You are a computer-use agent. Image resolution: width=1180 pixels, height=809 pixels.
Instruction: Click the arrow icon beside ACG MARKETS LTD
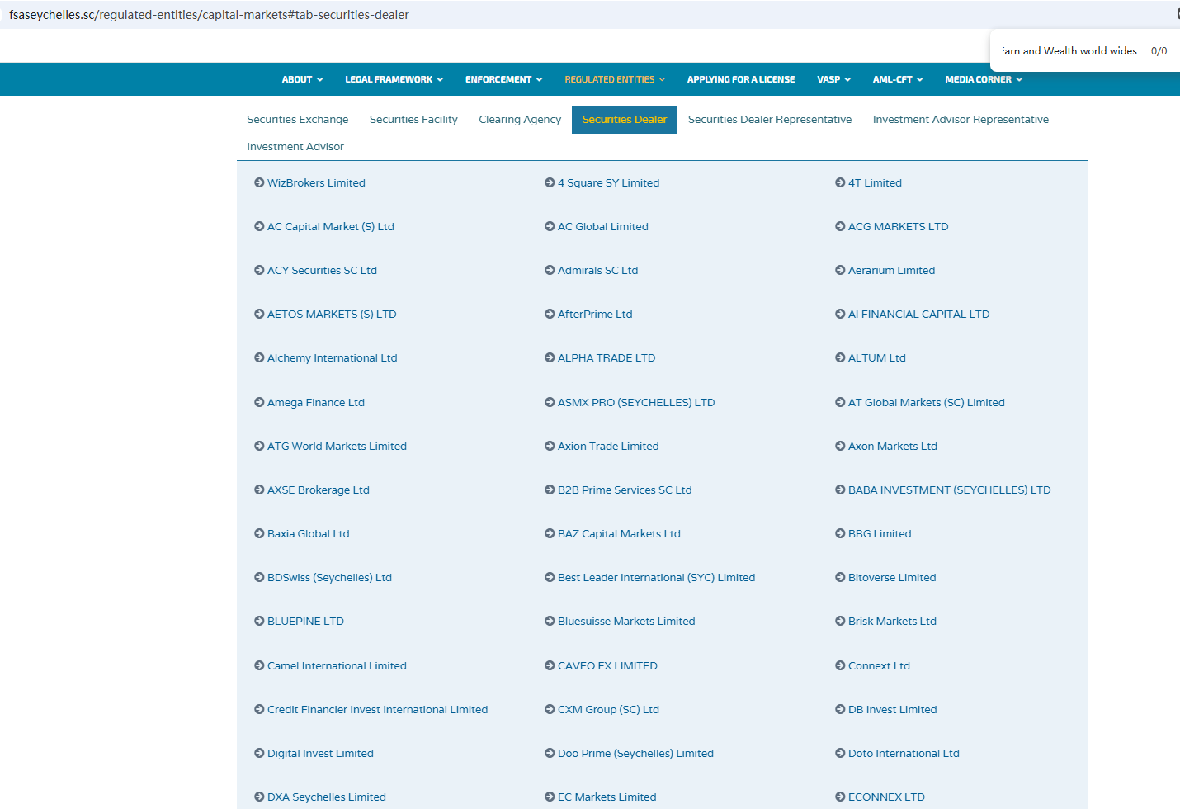click(x=840, y=226)
